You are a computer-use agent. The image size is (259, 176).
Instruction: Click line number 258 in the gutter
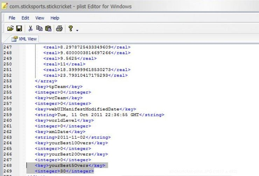(x=7, y=109)
